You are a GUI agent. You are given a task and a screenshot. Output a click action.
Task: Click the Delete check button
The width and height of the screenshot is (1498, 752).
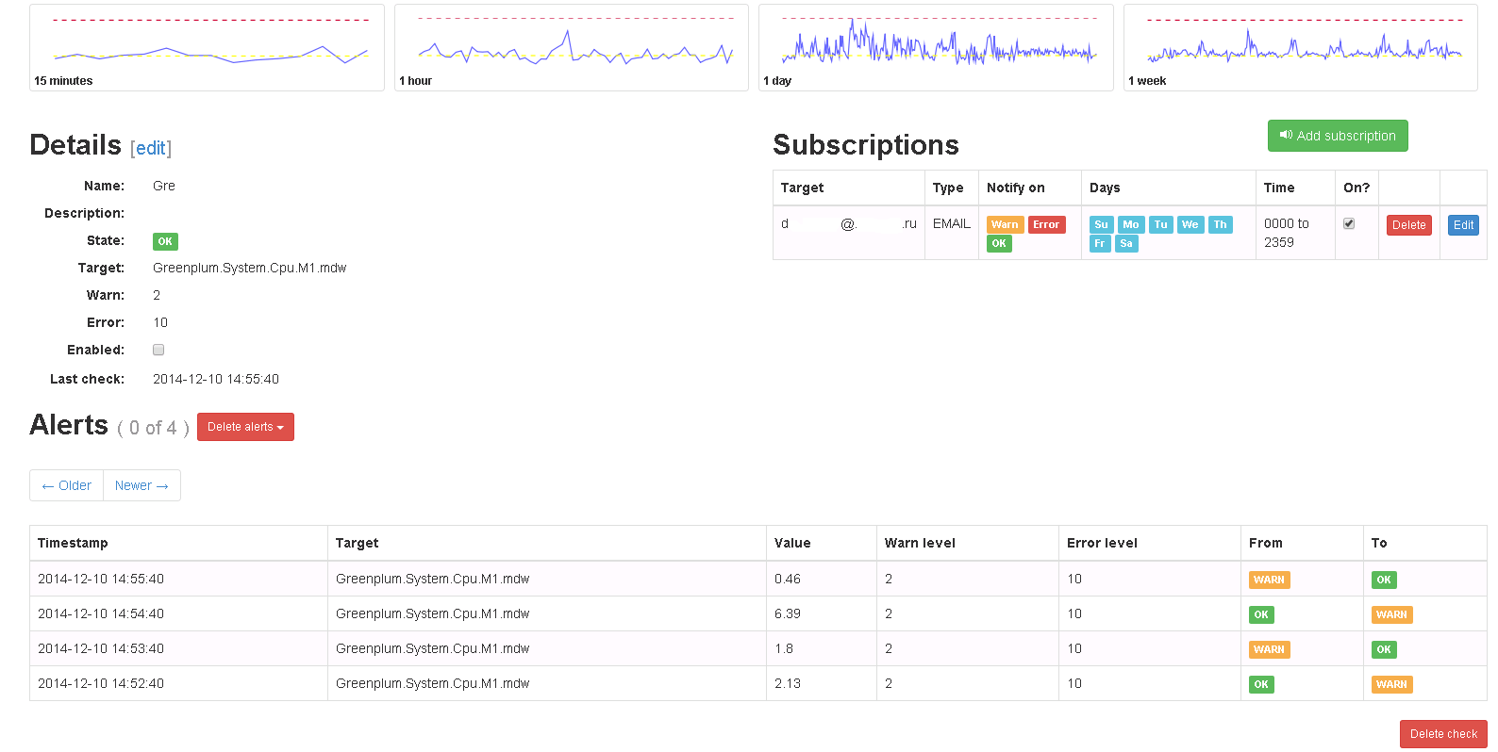(x=1442, y=734)
